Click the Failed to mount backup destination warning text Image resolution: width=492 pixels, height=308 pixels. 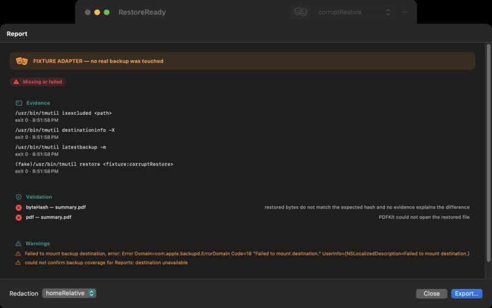tap(247, 254)
